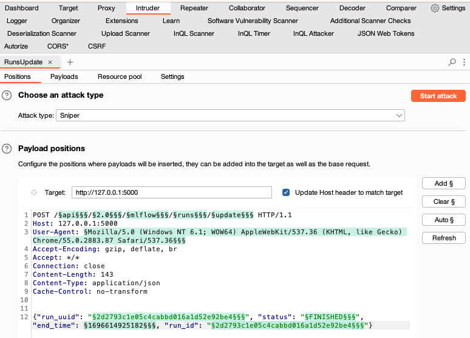Click the §update§ path payload position
Viewport: 470px width, 338px height.
(x=233, y=215)
